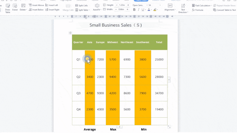Decrease the row Height value

(x=116, y=5)
